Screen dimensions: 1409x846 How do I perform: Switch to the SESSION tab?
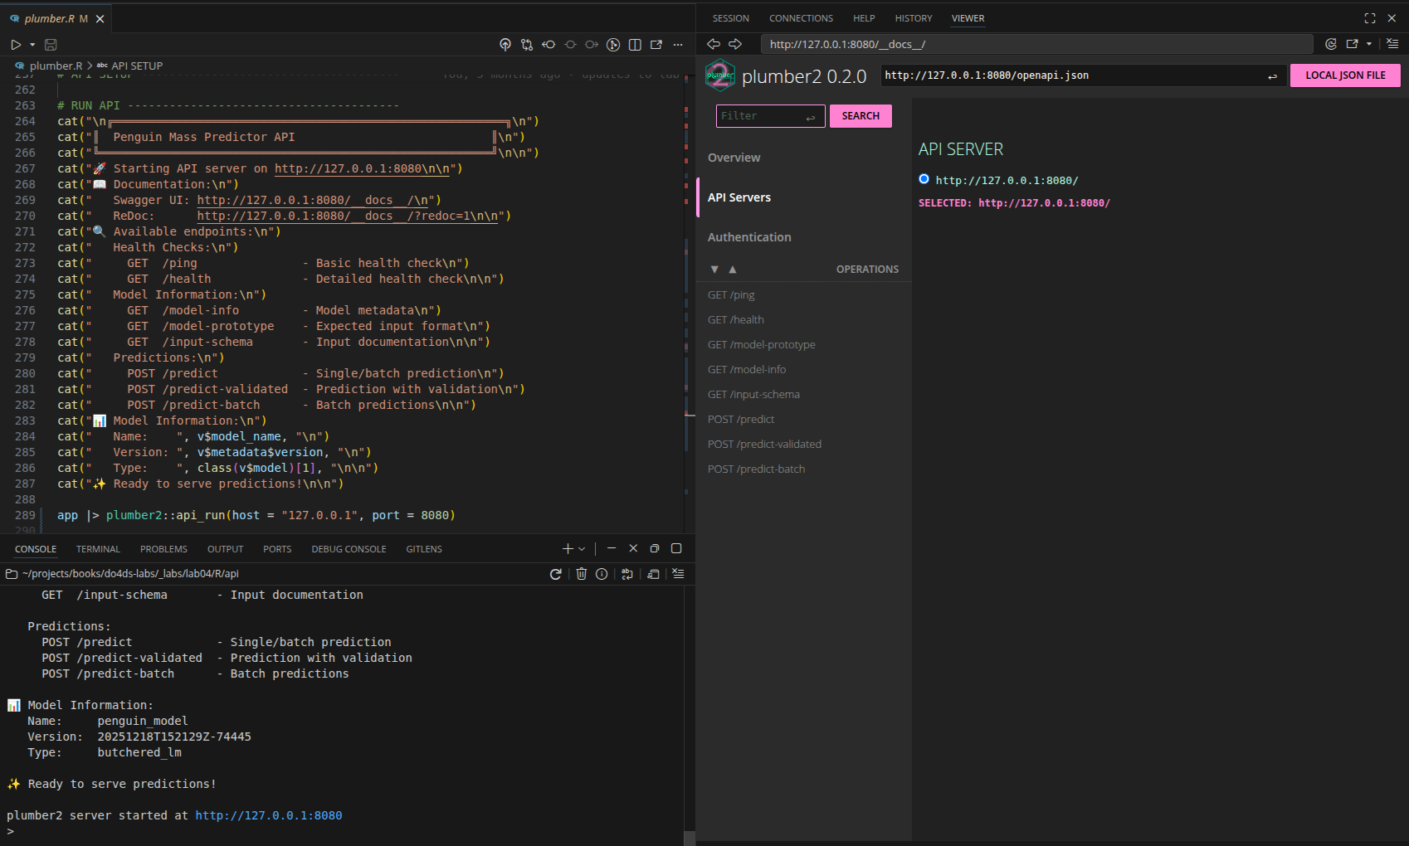[x=730, y=18]
